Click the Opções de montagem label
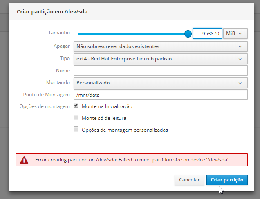The image size is (260, 199). click(45, 106)
